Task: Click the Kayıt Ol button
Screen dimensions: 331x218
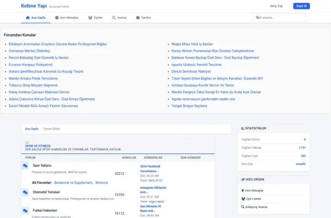Action: click(301, 6)
